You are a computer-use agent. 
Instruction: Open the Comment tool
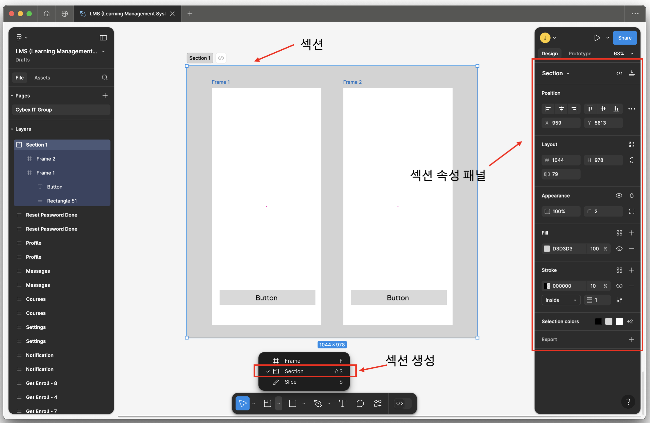pos(360,403)
